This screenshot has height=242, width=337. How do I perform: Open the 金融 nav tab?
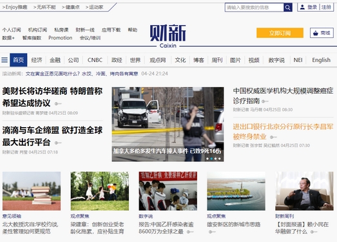click(x=55, y=60)
